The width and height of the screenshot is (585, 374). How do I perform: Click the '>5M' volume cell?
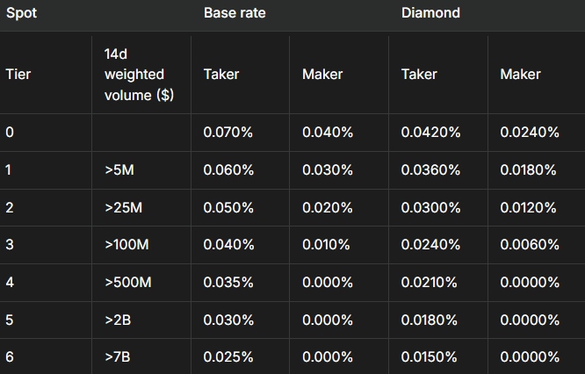tap(119, 170)
